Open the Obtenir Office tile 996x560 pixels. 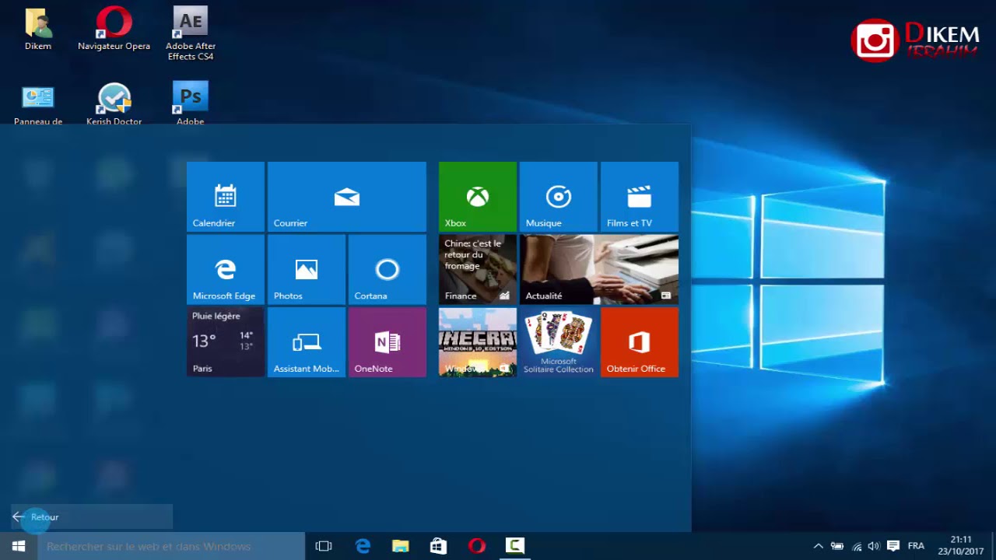(x=640, y=342)
